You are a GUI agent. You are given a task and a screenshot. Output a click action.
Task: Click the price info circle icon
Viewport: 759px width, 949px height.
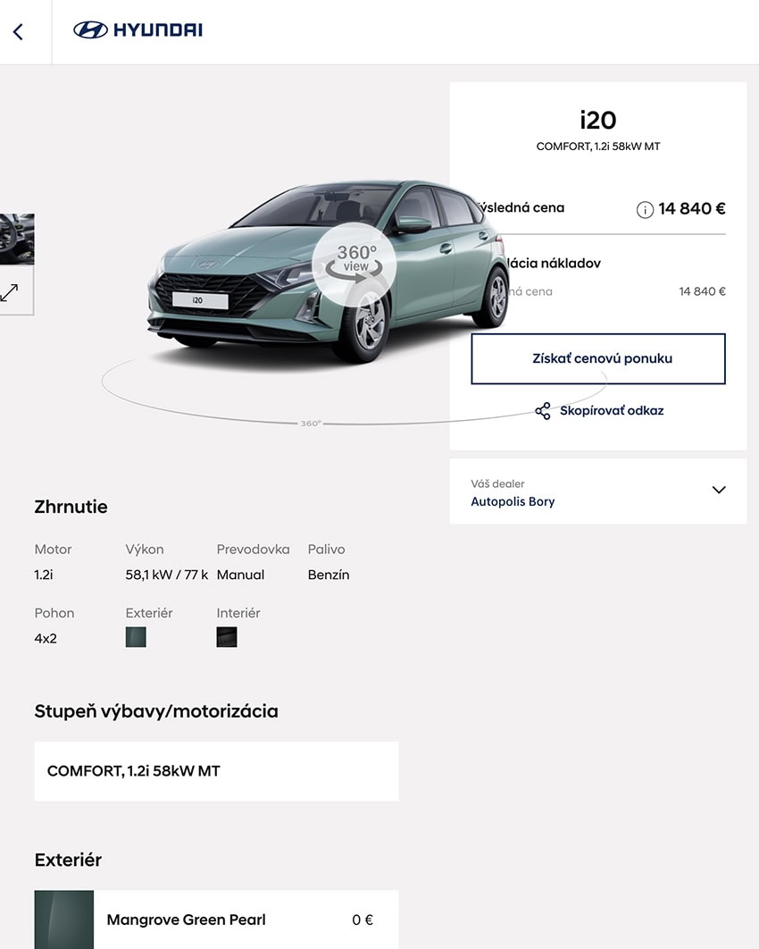tap(645, 210)
